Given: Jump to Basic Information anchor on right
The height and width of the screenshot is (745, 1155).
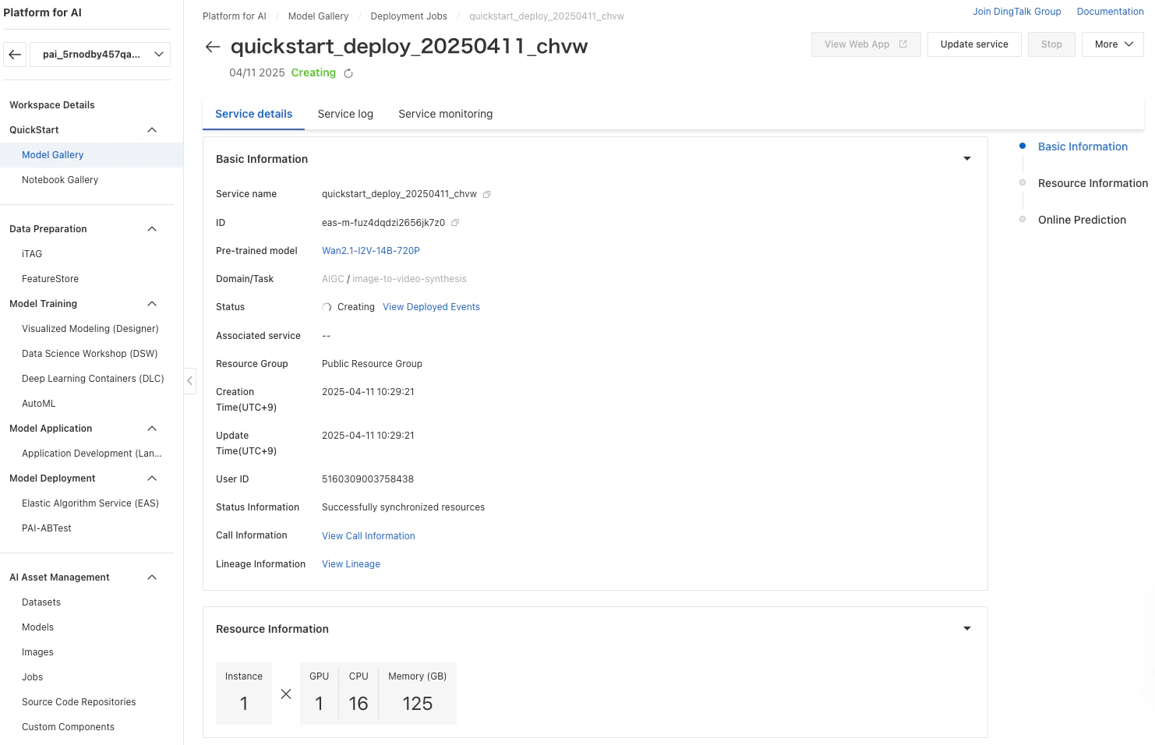Looking at the screenshot, I should tap(1083, 147).
